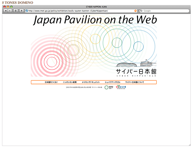The image size is (194, 148).
Task: Click the green zoom window button
Action: click(11, 7)
